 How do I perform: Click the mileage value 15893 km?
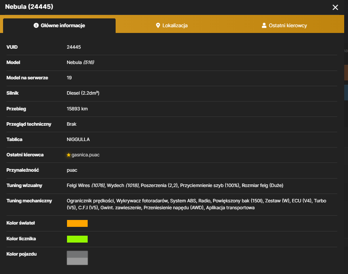click(77, 109)
